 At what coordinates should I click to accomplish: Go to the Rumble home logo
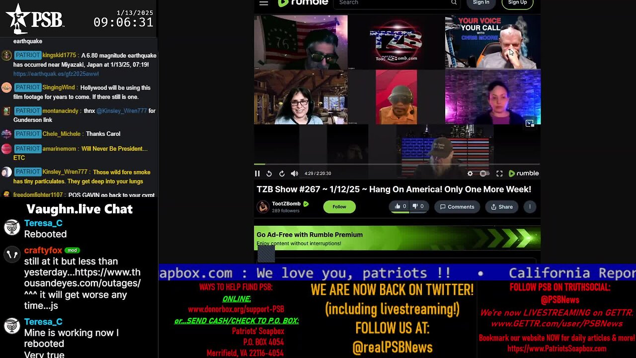coord(303,3)
